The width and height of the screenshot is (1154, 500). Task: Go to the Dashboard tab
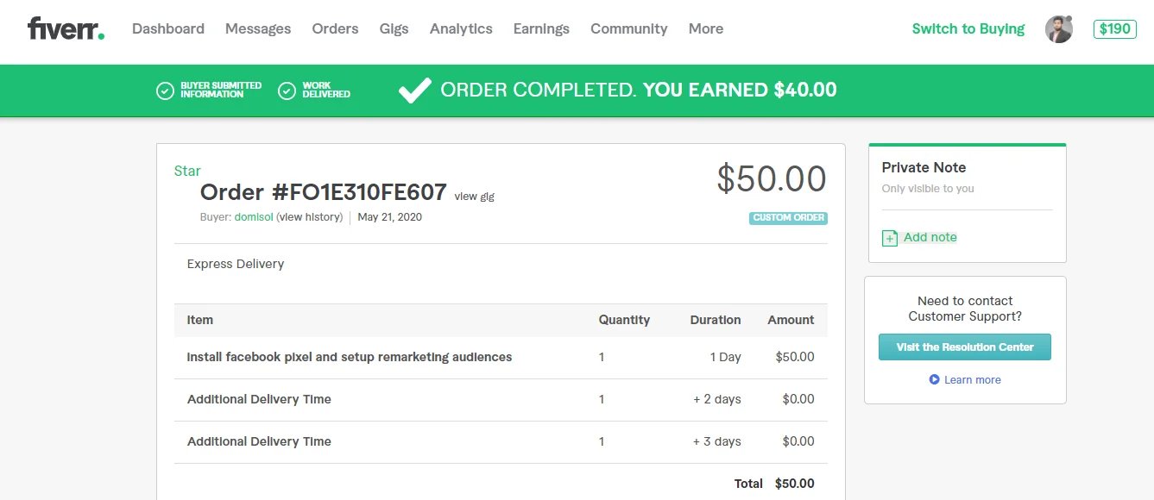pos(168,28)
